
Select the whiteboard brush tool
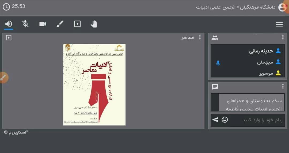(x=60, y=24)
